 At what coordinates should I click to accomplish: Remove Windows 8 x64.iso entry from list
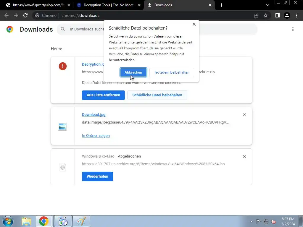(244, 156)
